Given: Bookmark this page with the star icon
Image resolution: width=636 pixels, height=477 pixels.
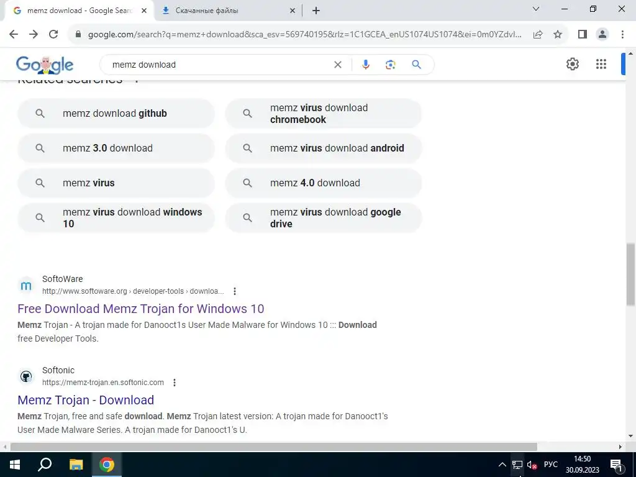Looking at the screenshot, I should 558,34.
